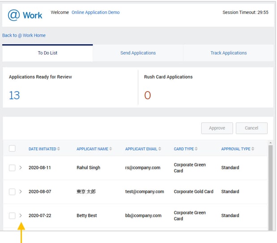The width and height of the screenshot is (277, 243).
Task: Open the Track Applications tab
Action: click(x=228, y=53)
